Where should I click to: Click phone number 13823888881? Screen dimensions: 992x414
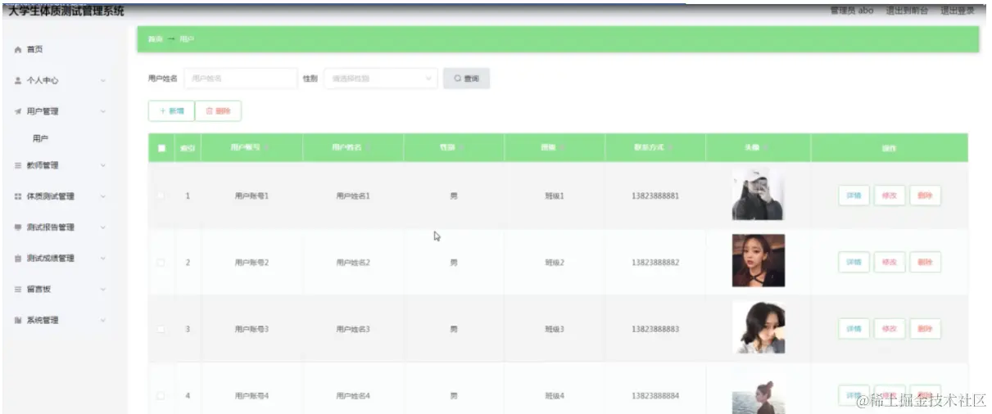pos(655,196)
